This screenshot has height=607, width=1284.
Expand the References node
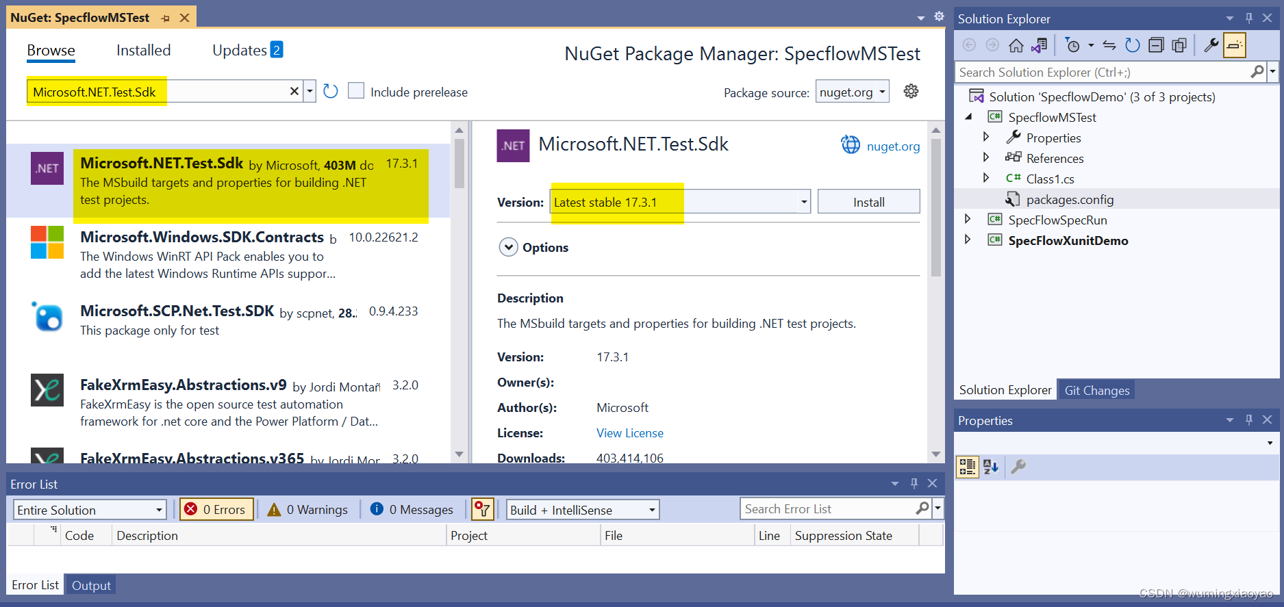click(985, 157)
